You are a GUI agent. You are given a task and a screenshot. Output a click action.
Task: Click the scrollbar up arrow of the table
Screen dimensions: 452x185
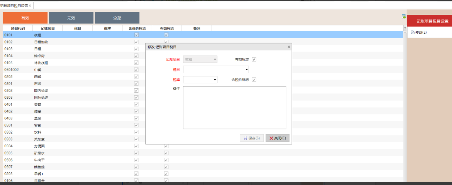coord(405,32)
